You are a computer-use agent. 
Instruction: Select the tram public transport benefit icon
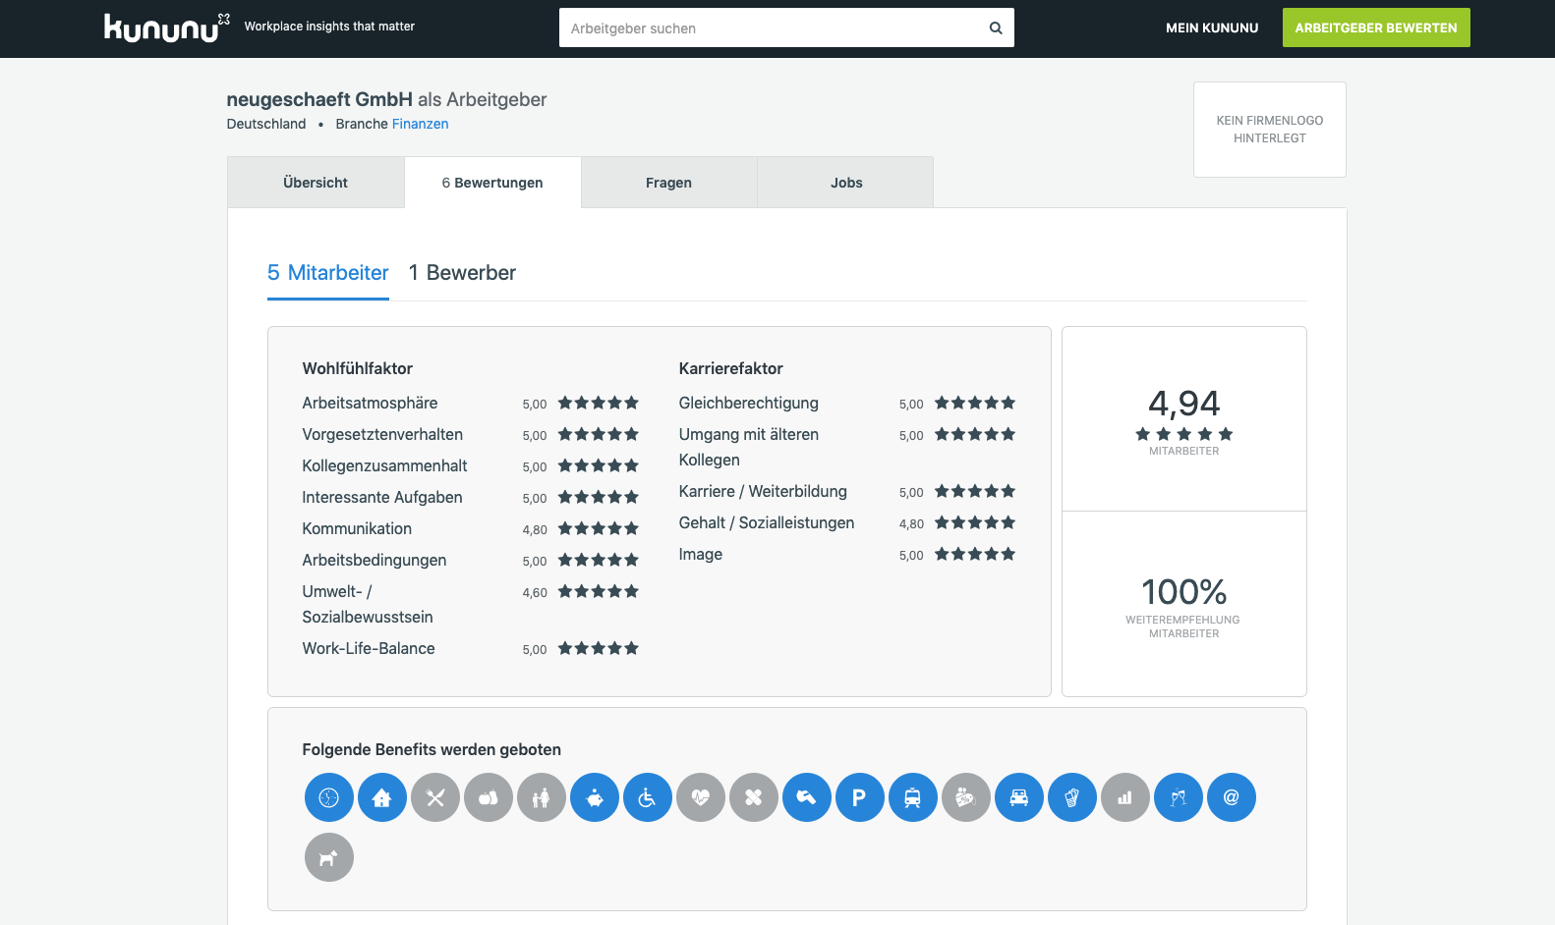pos(913,797)
